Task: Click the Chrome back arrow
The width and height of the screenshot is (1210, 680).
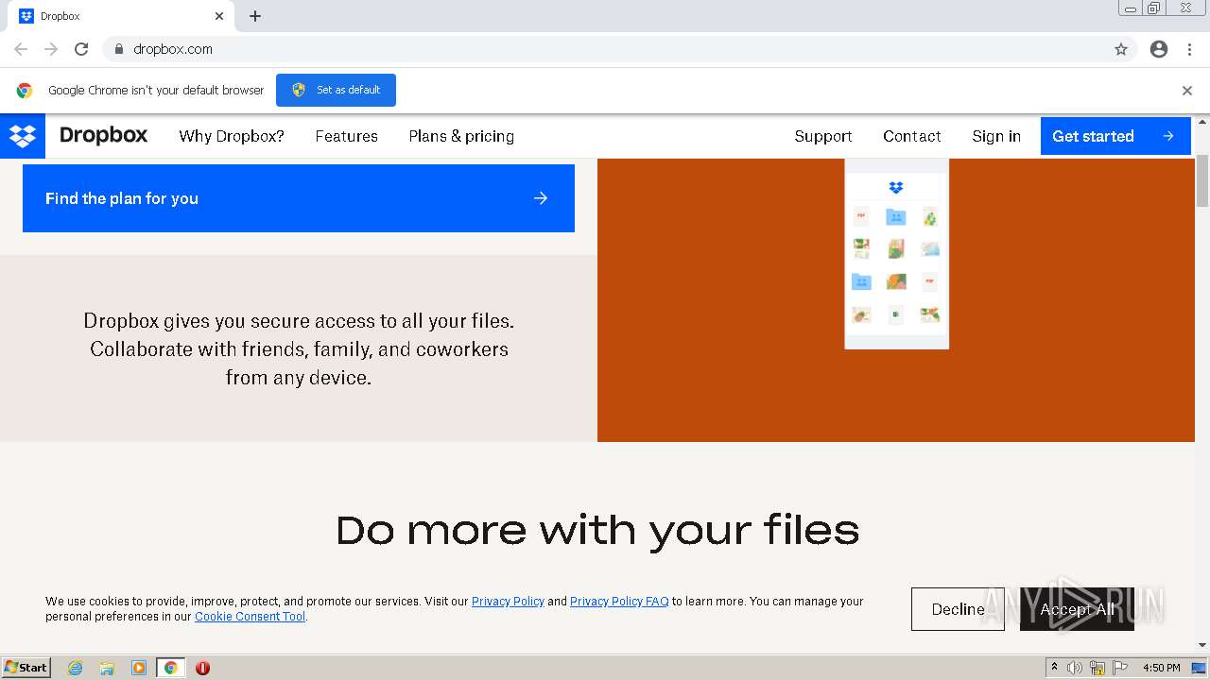Action: [21, 49]
